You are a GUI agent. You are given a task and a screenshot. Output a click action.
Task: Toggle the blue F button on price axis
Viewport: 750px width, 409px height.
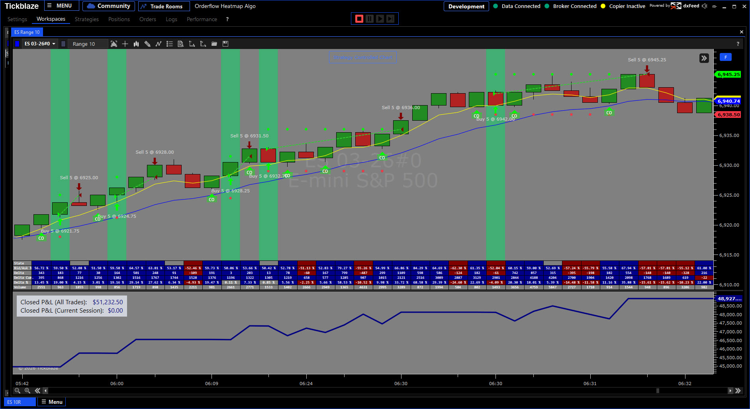click(725, 57)
